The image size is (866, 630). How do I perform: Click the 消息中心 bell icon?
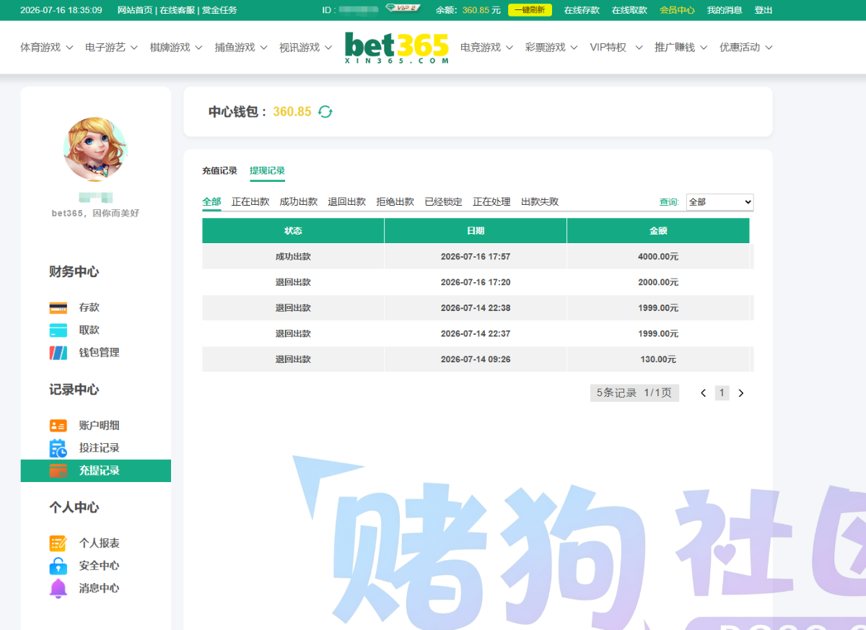(58, 588)
